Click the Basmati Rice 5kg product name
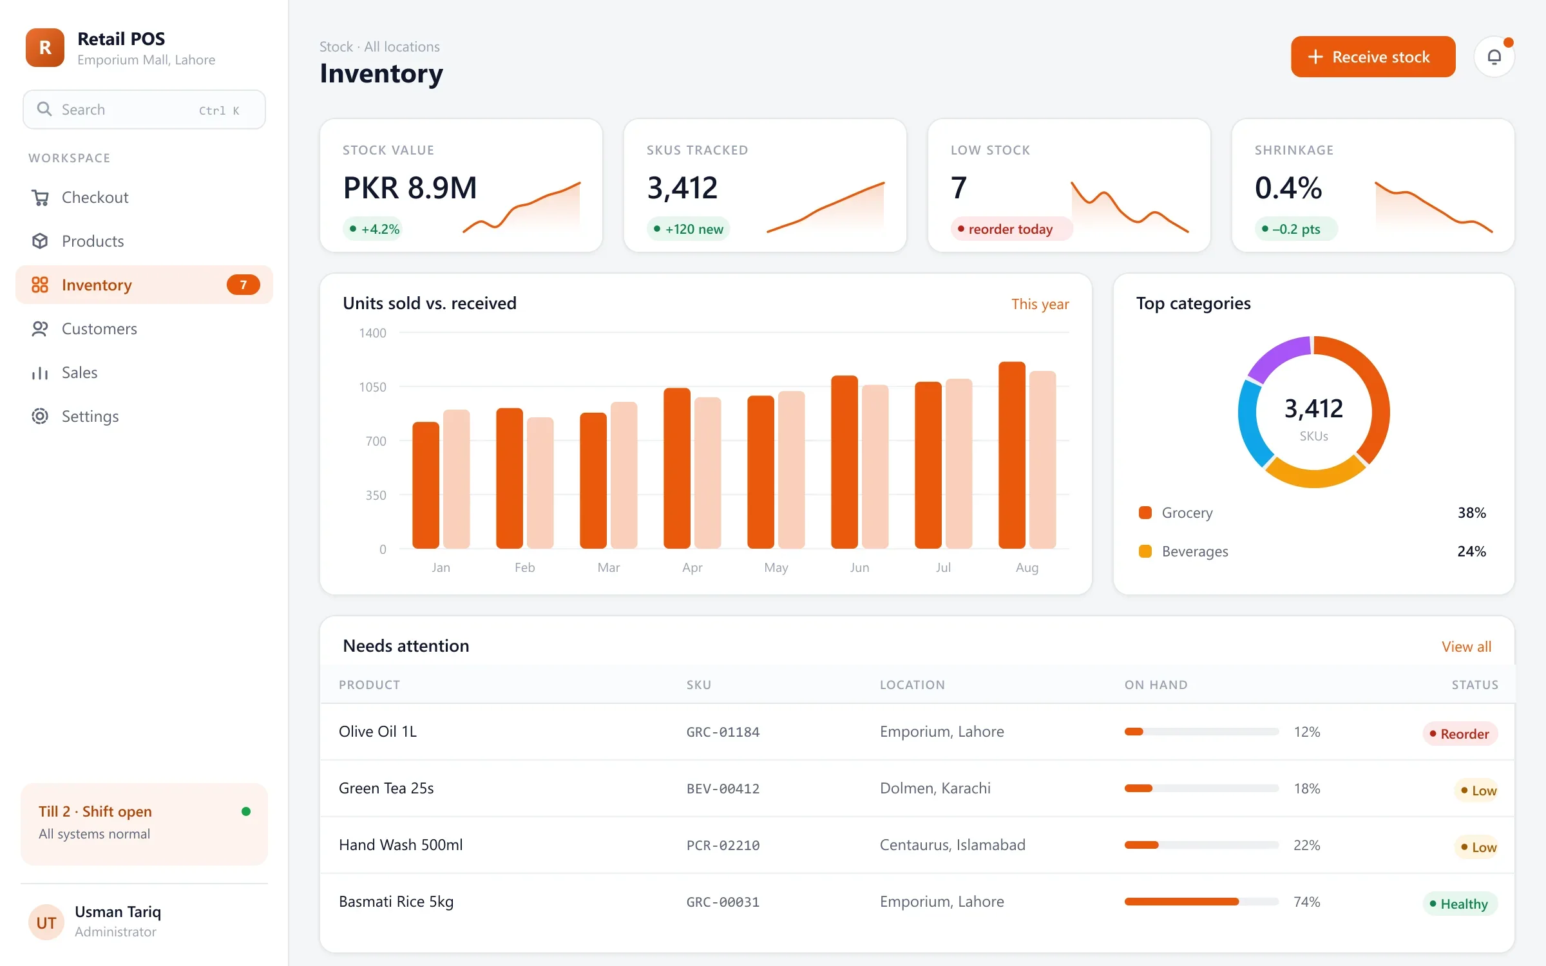 (396, 902)
